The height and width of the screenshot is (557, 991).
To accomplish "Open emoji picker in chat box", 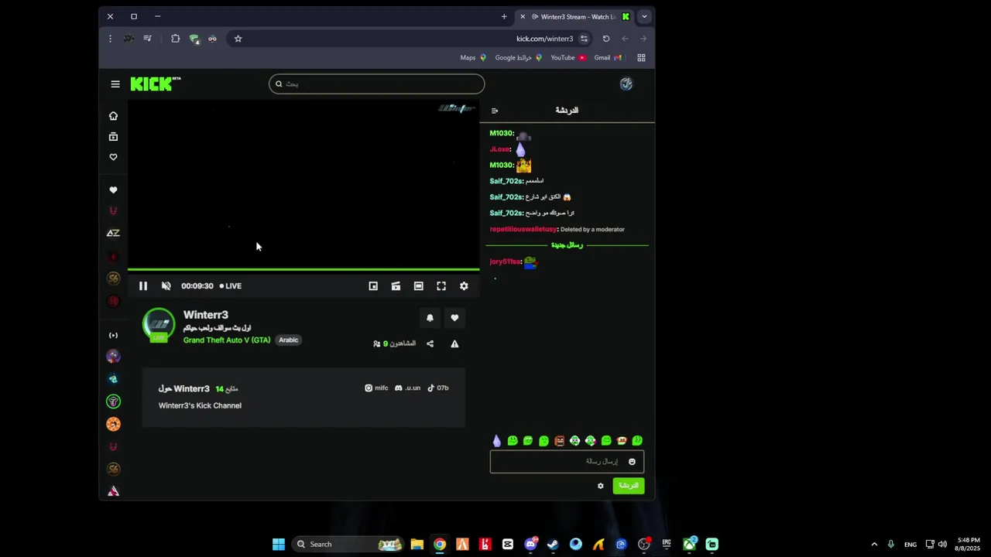I will pos(632,462).
